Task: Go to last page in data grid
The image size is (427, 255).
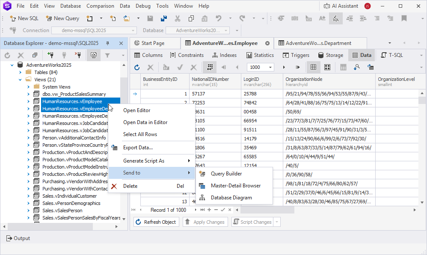Action: tap(298, 67)
